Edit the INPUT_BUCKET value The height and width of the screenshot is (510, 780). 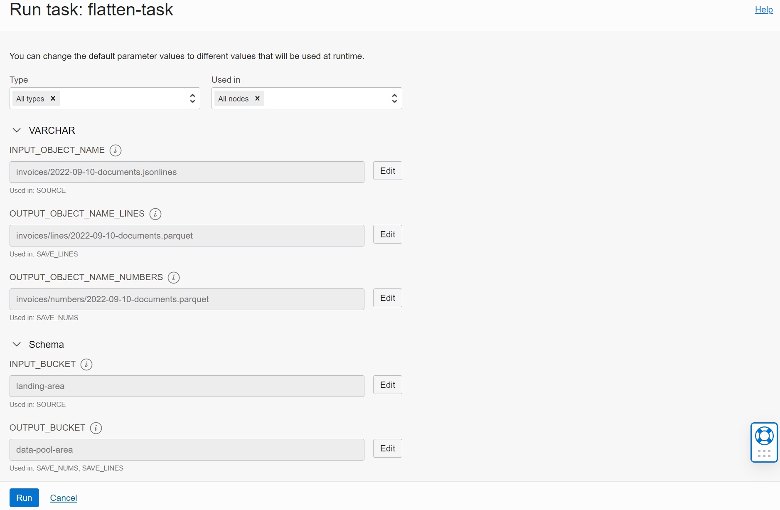(x=387, y=385)
